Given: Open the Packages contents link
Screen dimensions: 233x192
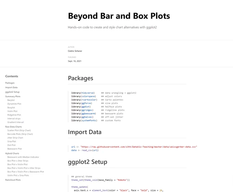Looking at the screenshot, I should click(10, 83).
